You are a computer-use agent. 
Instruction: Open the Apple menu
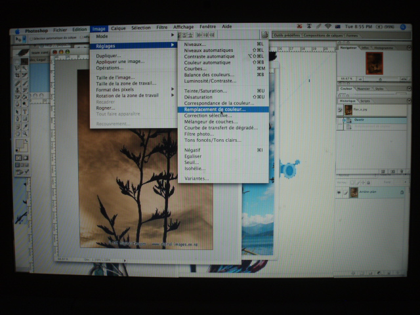[x=18, y=31]
